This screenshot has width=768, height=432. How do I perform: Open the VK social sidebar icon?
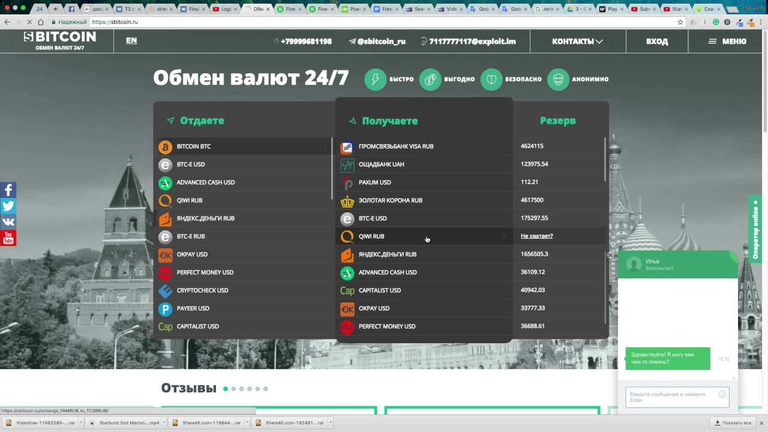[8, 223]
